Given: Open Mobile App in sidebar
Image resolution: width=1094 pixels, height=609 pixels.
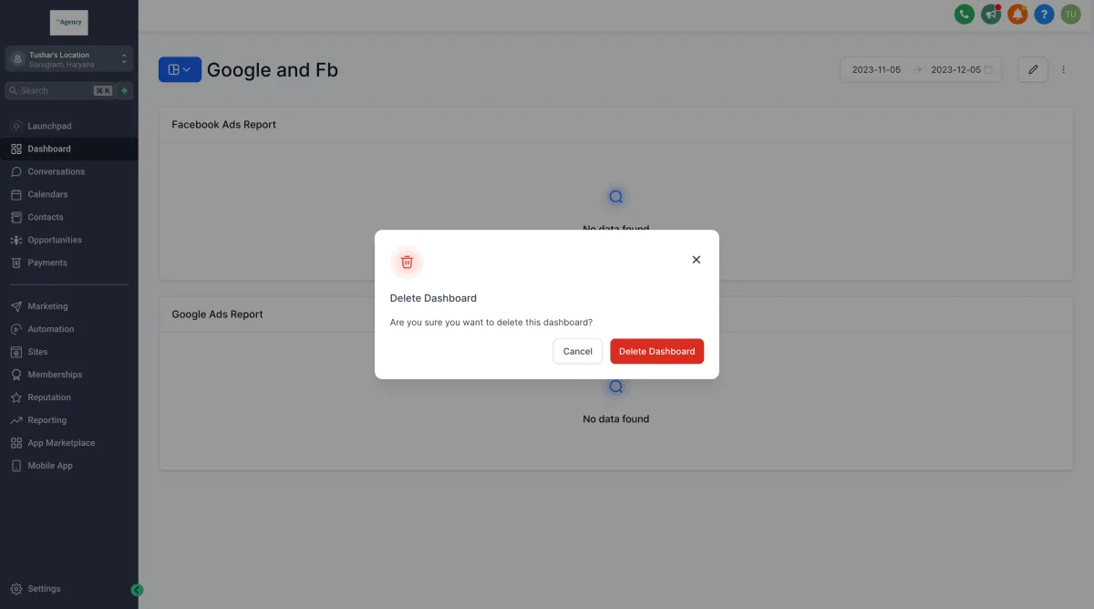Looking at the screenshot, I should pos(69,466).
